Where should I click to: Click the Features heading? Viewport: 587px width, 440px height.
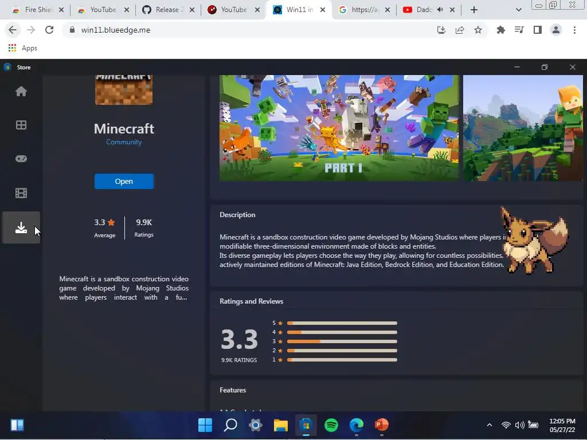coord(233,390)
